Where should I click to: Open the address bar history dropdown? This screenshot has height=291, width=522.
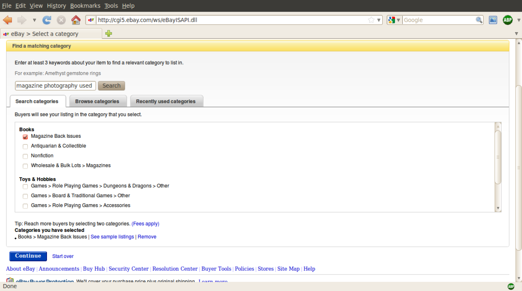(x=379, y=20)
